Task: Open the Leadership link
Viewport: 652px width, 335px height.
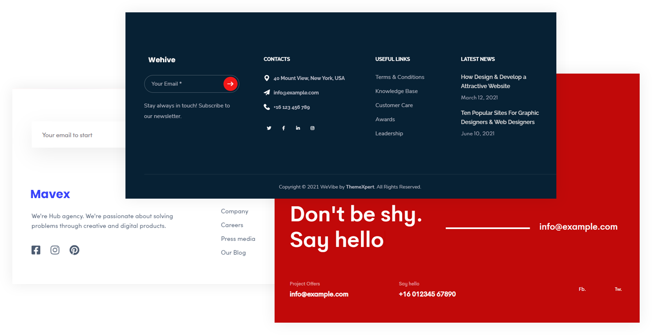Action: click(389, 133)
